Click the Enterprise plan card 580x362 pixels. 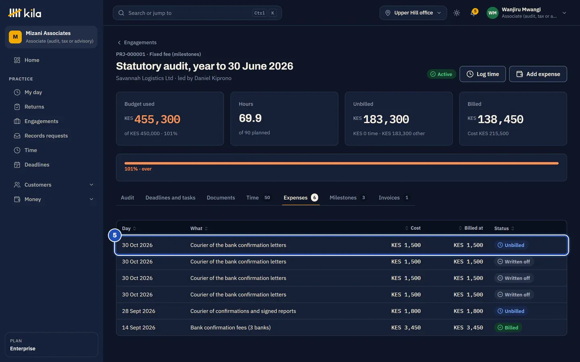tap(52, 345)
